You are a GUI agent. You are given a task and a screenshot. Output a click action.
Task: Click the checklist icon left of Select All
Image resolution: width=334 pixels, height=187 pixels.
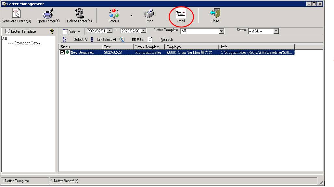[x=65, y=40]
